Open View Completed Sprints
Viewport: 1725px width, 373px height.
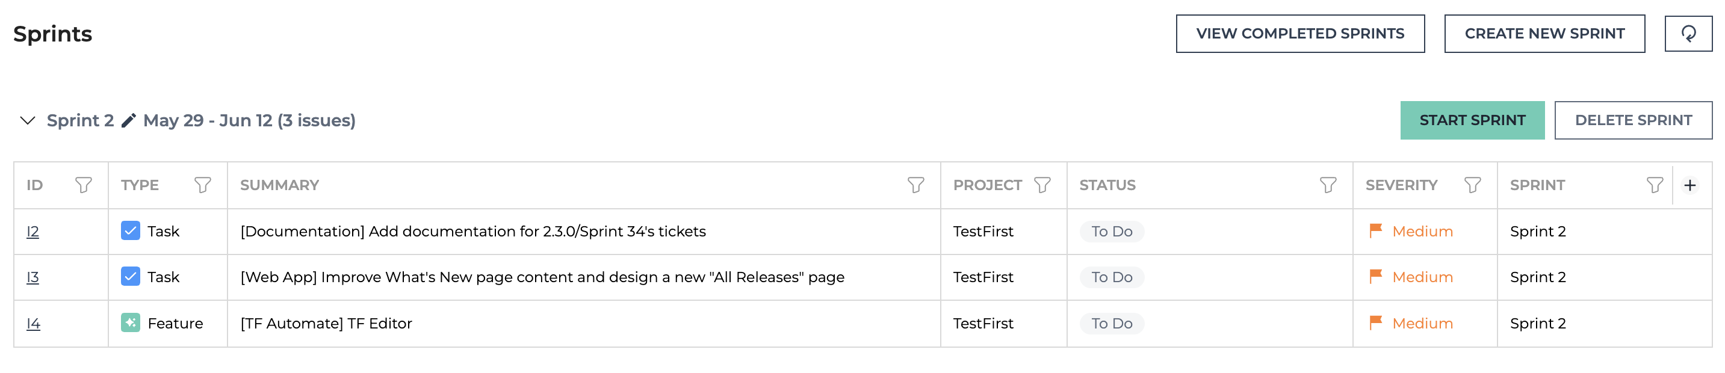1300,34
